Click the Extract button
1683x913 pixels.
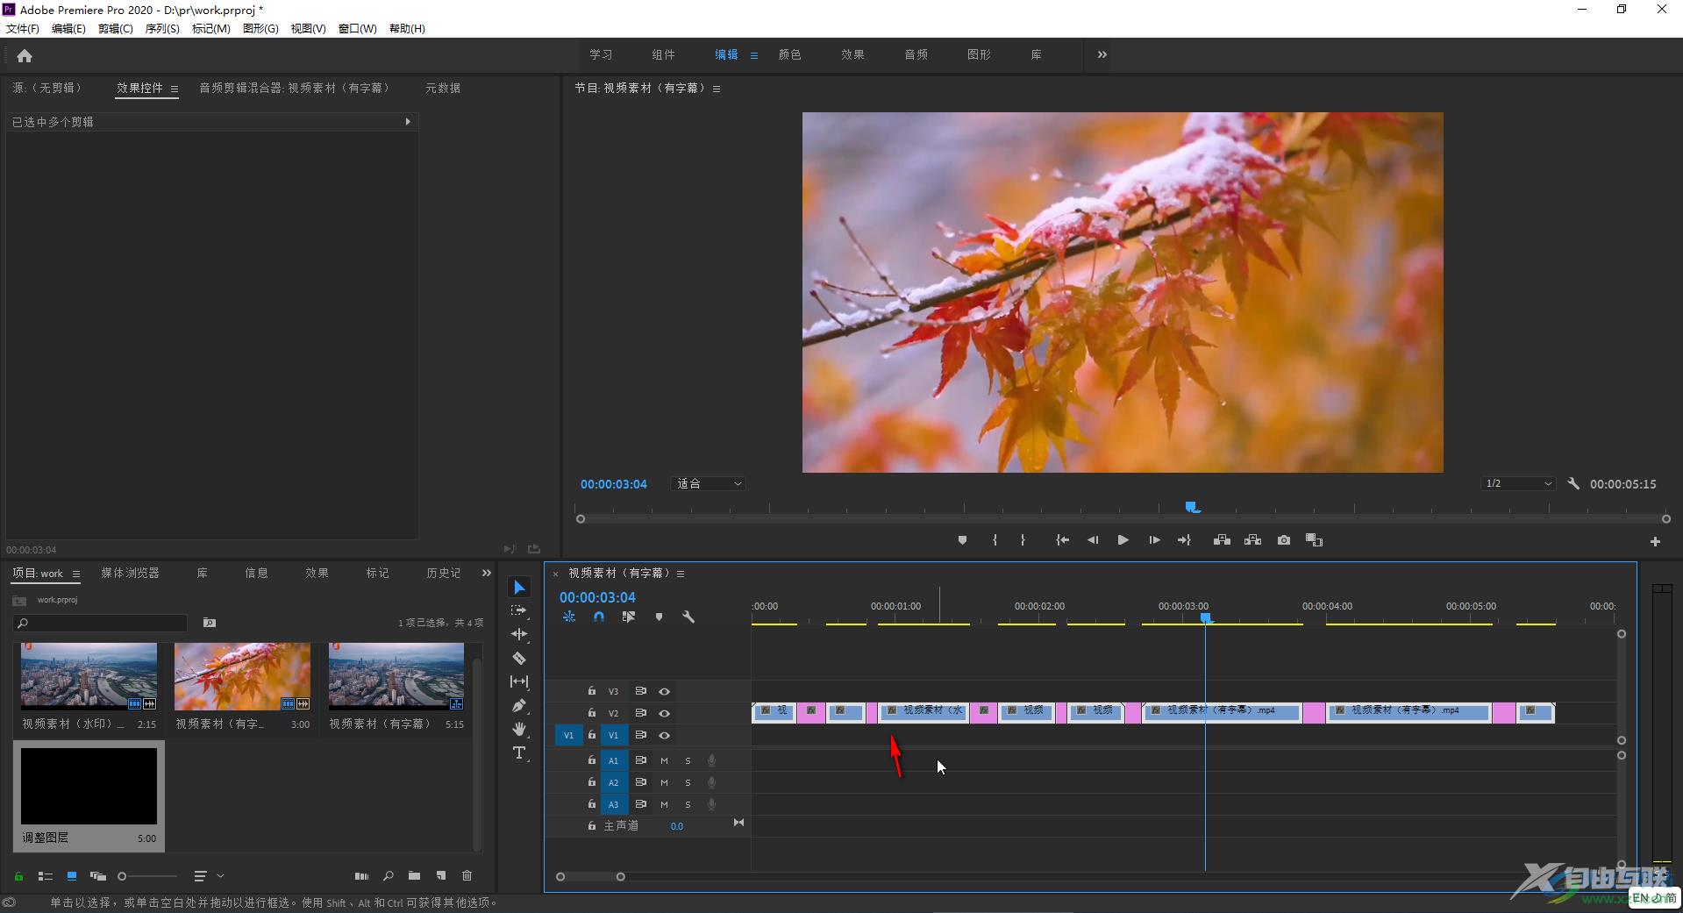coord(1252,540)
